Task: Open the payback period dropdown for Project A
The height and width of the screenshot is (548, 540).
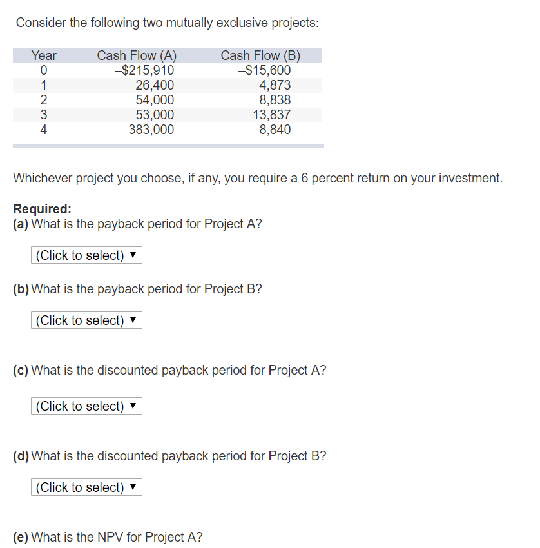Action: [86, 255]
